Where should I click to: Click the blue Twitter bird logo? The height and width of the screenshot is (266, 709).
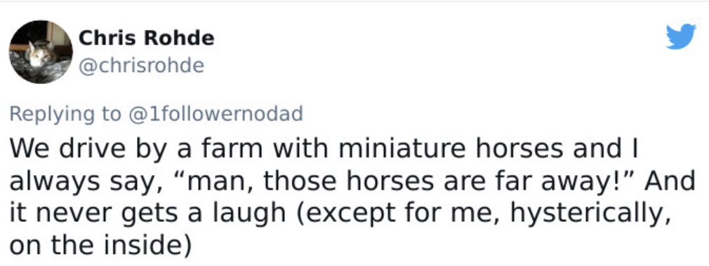pos(680,36)
